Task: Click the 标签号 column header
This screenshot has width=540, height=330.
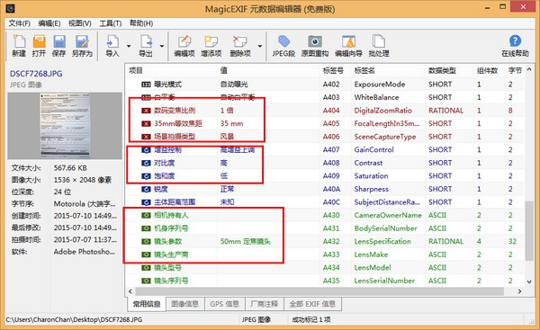Action: pyautogui.click(x=333, y=70)
